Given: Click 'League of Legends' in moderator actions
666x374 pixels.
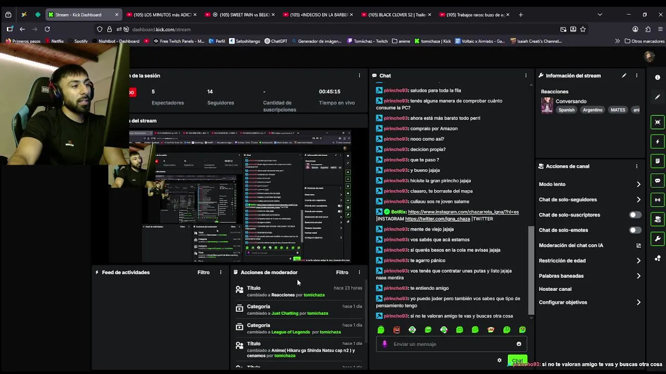Looking at the screenshot, I should click(290, 332).
